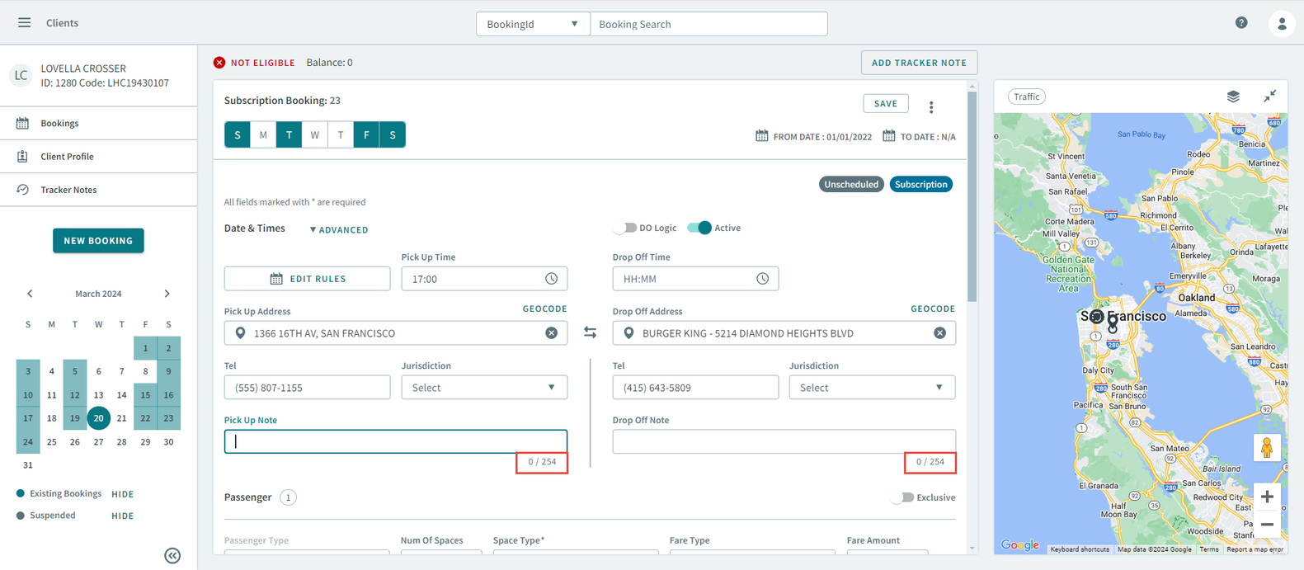Open map layers selector icon

(x=1232, y=97)
